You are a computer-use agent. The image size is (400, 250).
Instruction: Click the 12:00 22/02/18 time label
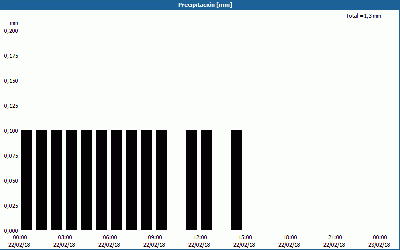(199, 241)
